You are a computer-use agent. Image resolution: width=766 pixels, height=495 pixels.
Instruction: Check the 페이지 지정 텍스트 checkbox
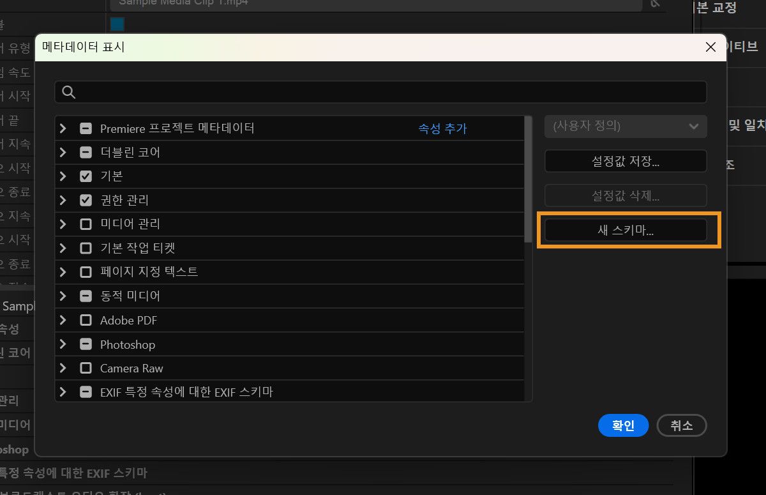click(86, 272)
